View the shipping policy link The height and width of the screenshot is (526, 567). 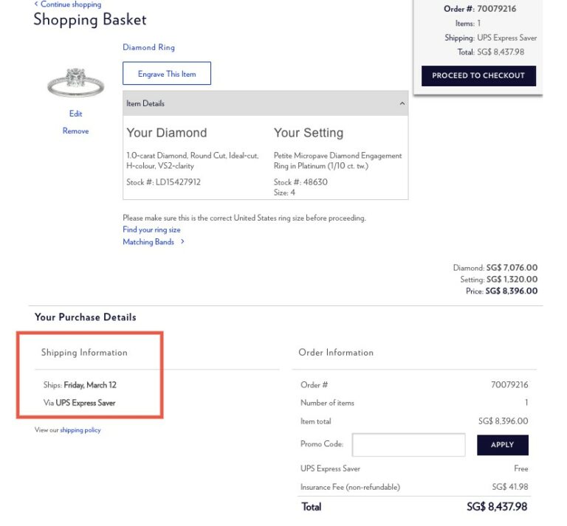(80, 430)
